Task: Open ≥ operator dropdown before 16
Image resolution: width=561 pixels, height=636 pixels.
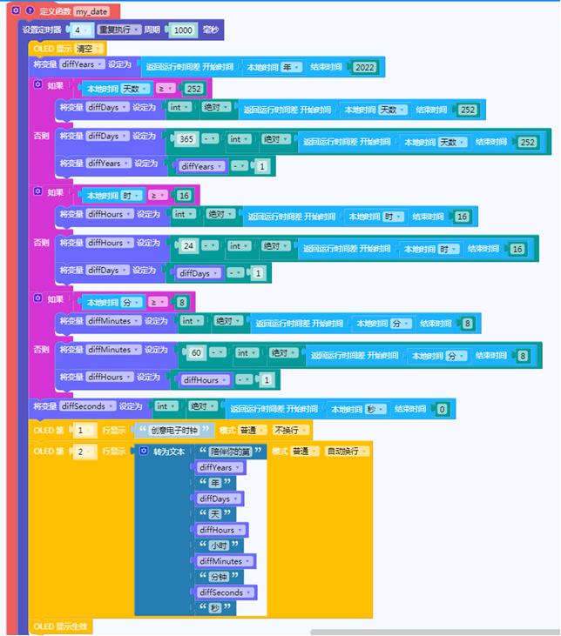Action: tap(157, 196)
